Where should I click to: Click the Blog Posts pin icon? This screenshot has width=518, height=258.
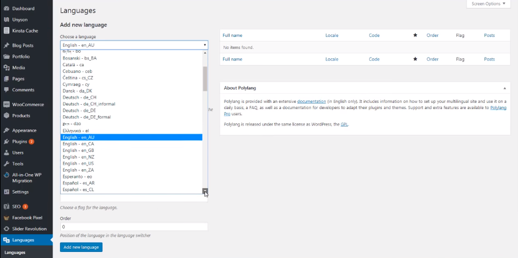tap(6, 45)
